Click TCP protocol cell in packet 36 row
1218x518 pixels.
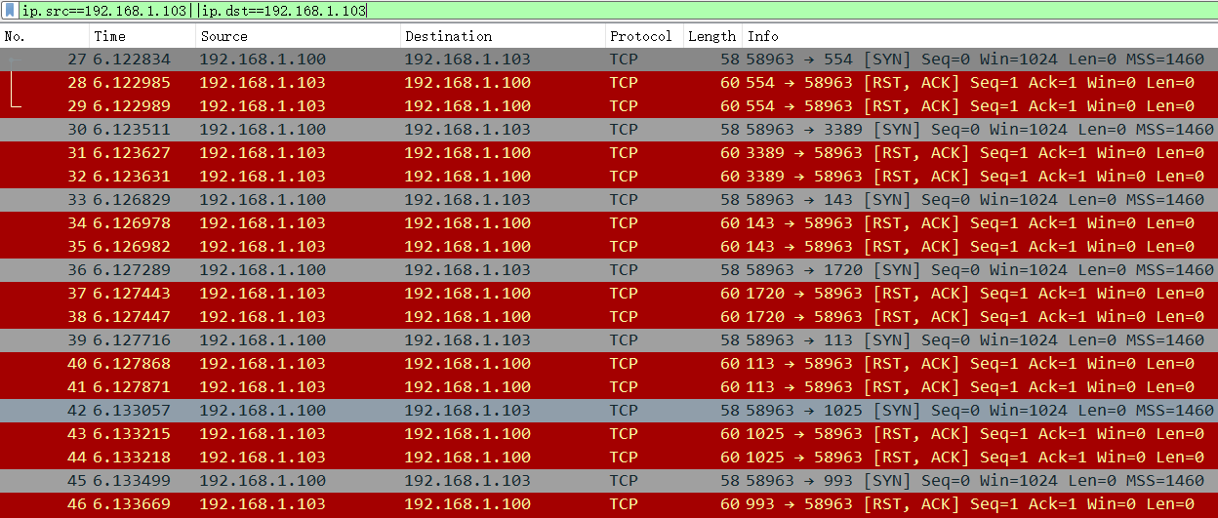click(624, 270)
